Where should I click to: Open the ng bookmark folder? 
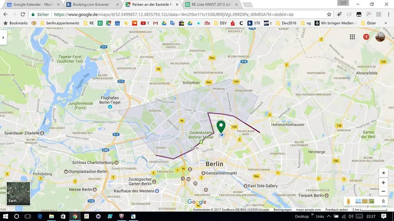(x=306, y=23)
